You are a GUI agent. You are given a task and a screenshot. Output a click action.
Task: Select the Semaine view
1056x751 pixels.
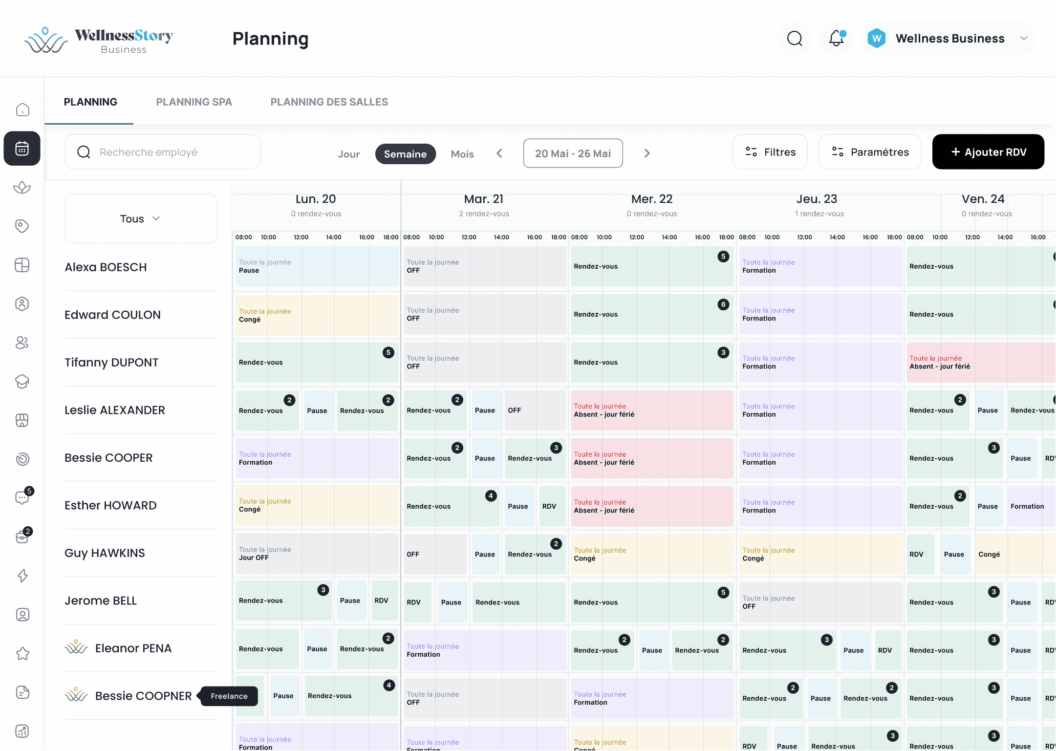pos(405,154)
